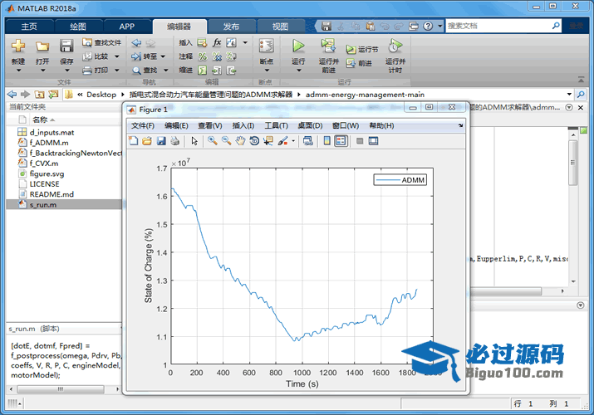Click the comment percent icon
Screen dimensions: 594x415
(x=203, y=56)
